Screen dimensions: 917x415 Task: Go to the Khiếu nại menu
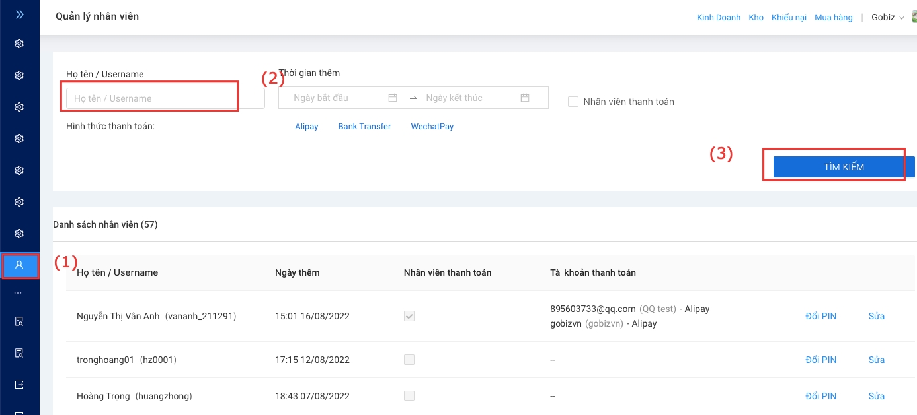[x=789, y=18]
